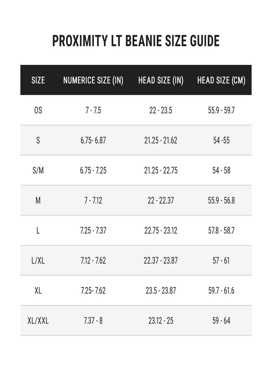
Task: Click the 59 - 64 cm cell
Action: point(221,321)
